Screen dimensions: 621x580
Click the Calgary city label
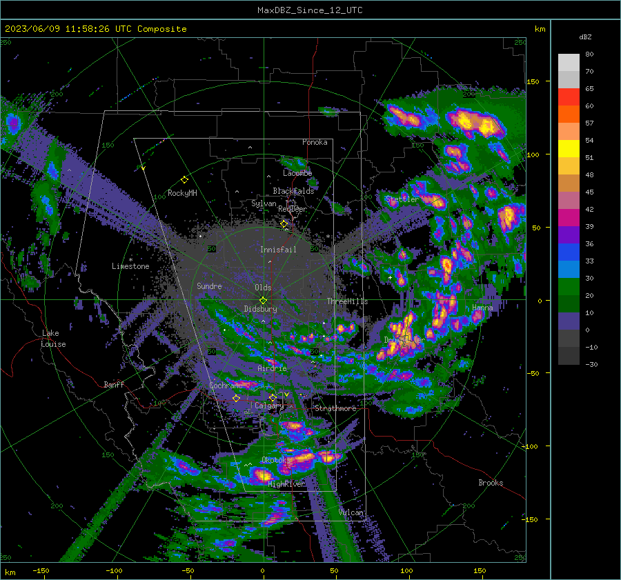(x=269, y=406)
